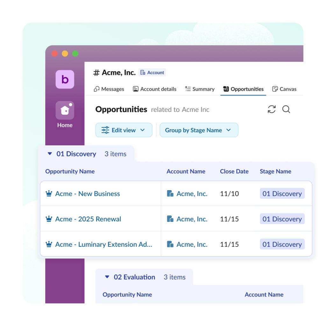Image resolution: width=326 pixels, height=326 pixels.
Task: Collapse the 02 Evaluation group
Action: point(107,277)
